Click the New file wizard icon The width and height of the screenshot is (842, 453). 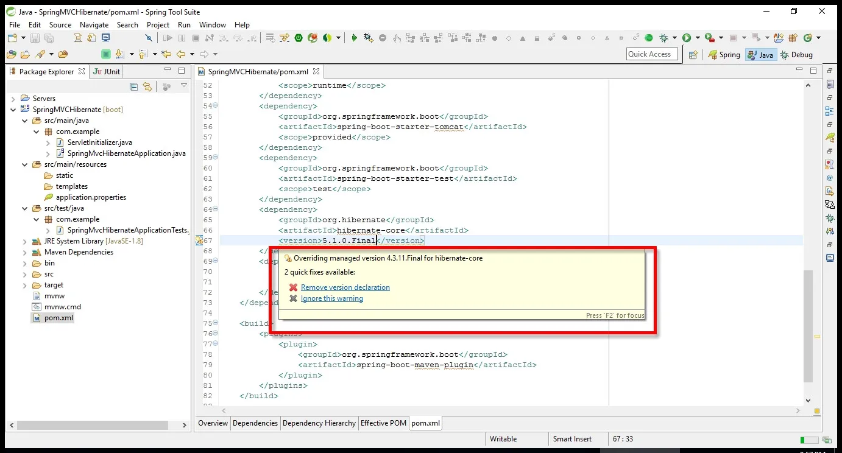pyautogui.click(x=11, y=38)
